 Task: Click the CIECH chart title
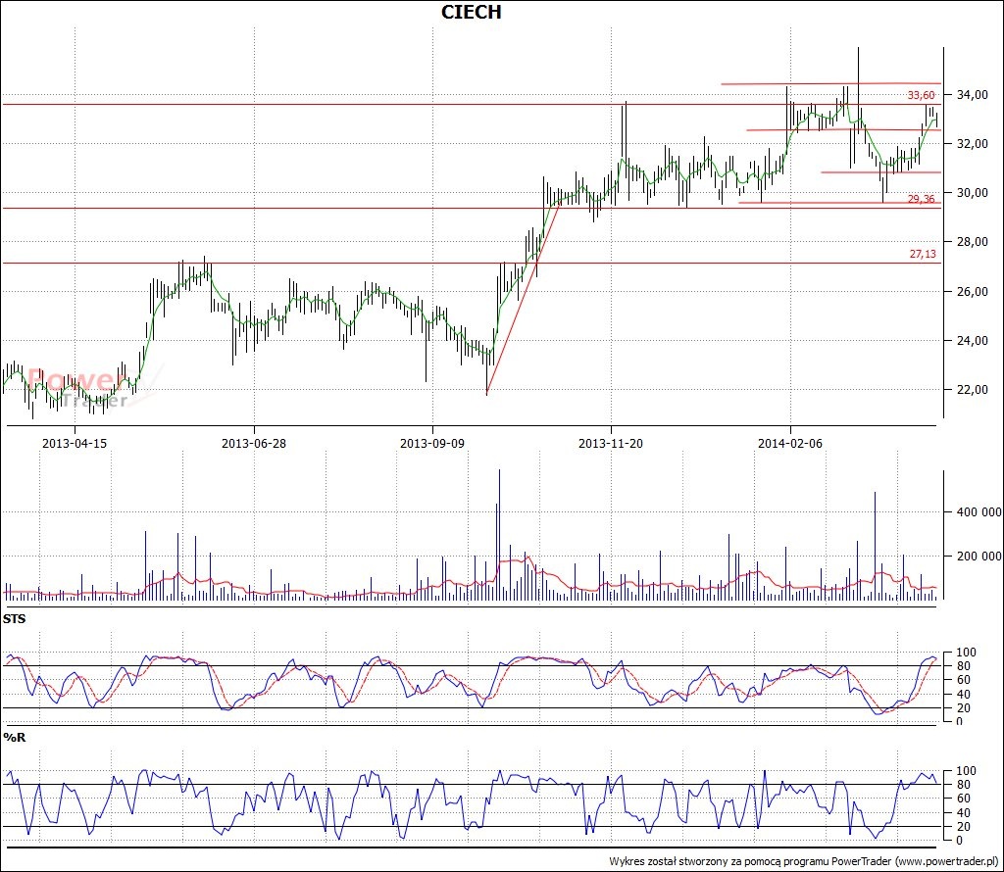(472, 12)
